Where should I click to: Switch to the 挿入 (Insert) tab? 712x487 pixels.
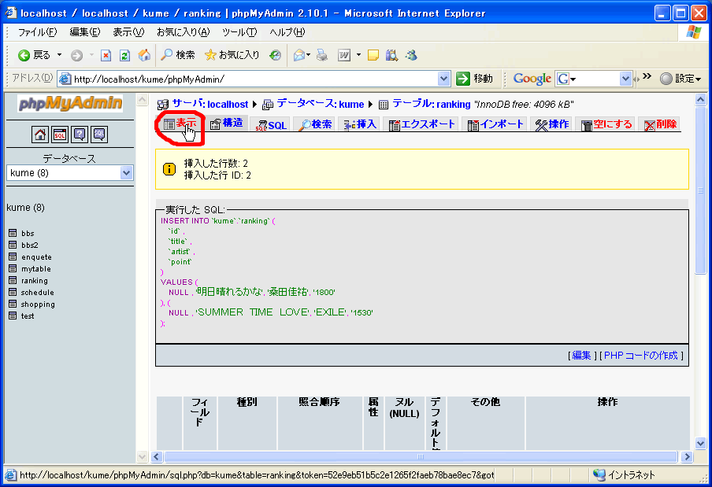(x=360, y=124)
